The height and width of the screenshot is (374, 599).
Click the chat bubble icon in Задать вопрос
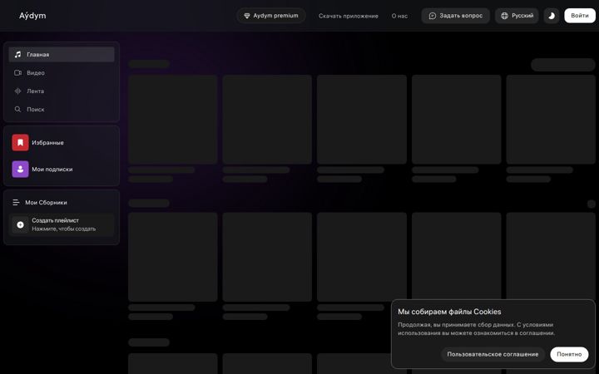coord(432,16)
